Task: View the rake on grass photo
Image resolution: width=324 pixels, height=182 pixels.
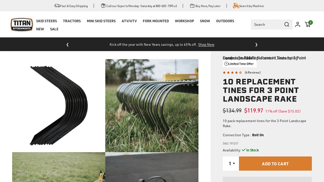Action: (x=152, y=106)
